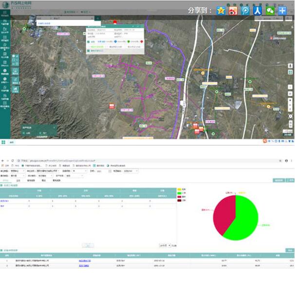
Task: Click the browser back arrow
Action: [x=3, y=160]
